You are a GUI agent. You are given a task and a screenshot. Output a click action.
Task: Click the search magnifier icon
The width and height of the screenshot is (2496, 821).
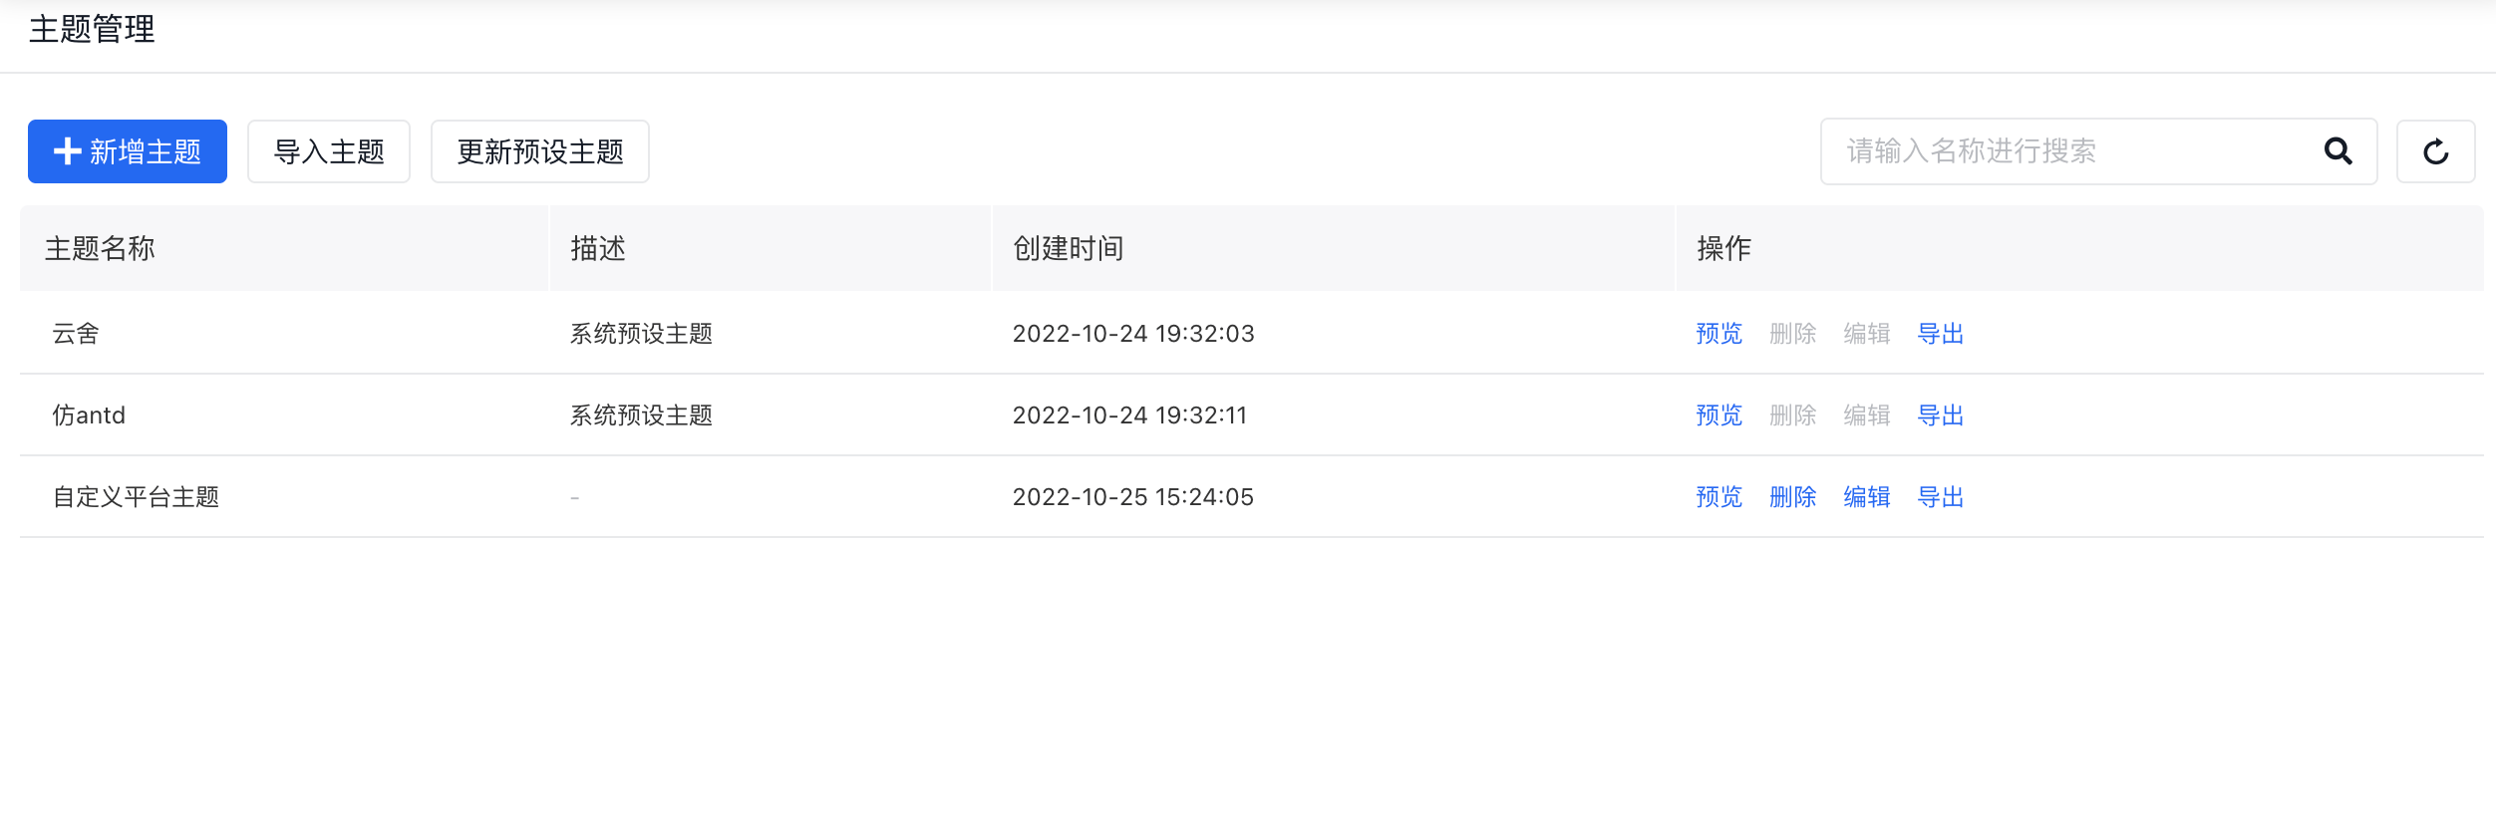click(2338, 151)
